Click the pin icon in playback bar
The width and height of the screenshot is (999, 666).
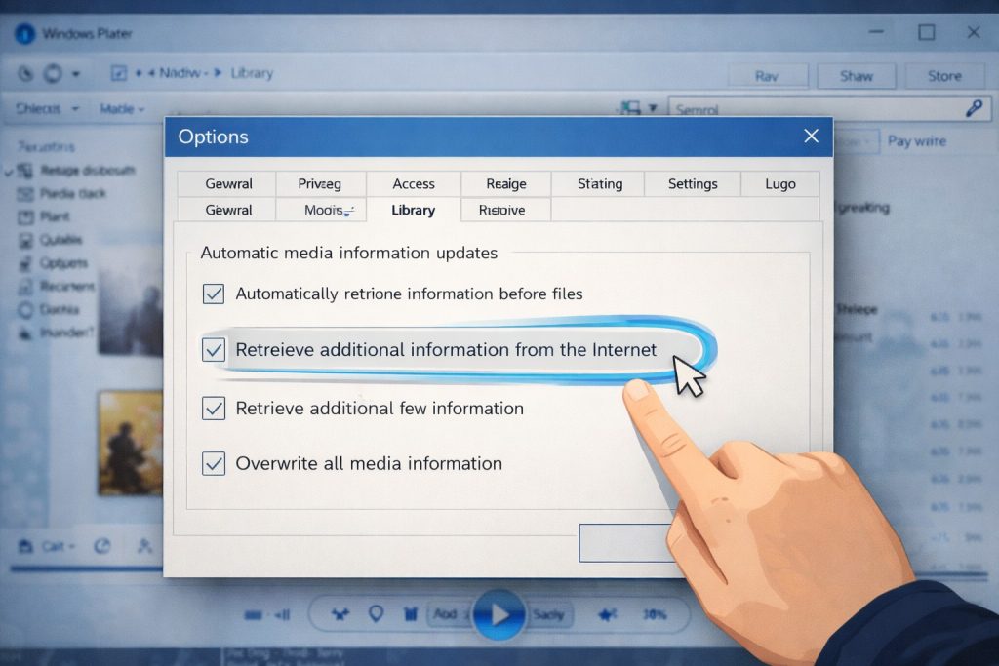point(376,614)
